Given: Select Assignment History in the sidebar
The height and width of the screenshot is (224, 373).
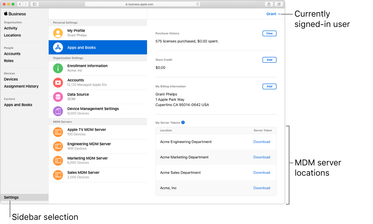Looking at the screenshot, I should click(x=21, y=86).
